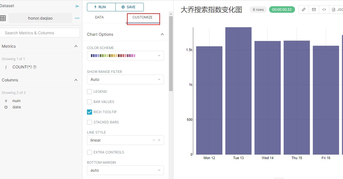Collapse the Chart Options section
343x179 pixels.
(x=162, y=34)
